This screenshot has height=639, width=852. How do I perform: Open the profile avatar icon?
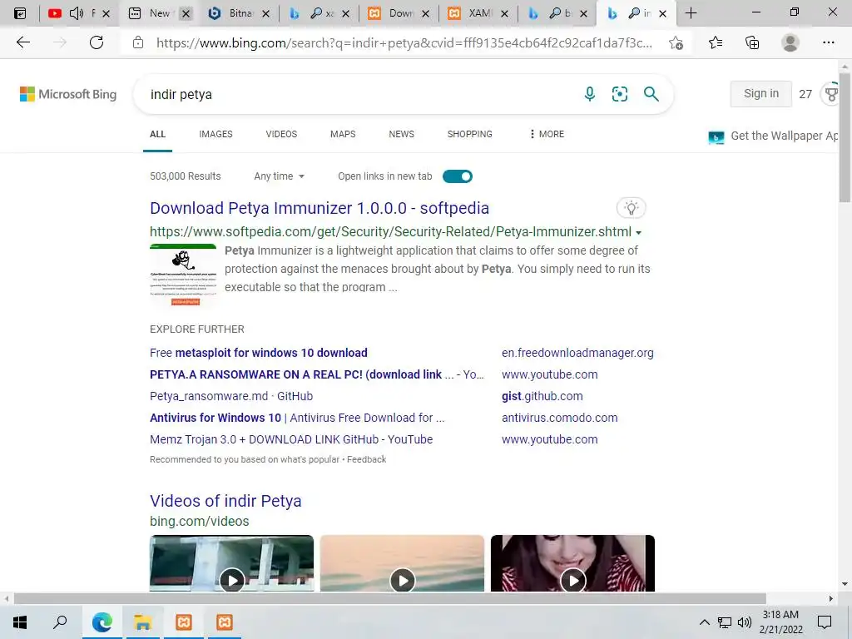[790, 42]
